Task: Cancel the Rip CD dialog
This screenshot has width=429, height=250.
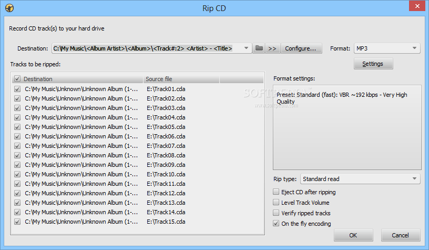Action: tap(400, 235)
